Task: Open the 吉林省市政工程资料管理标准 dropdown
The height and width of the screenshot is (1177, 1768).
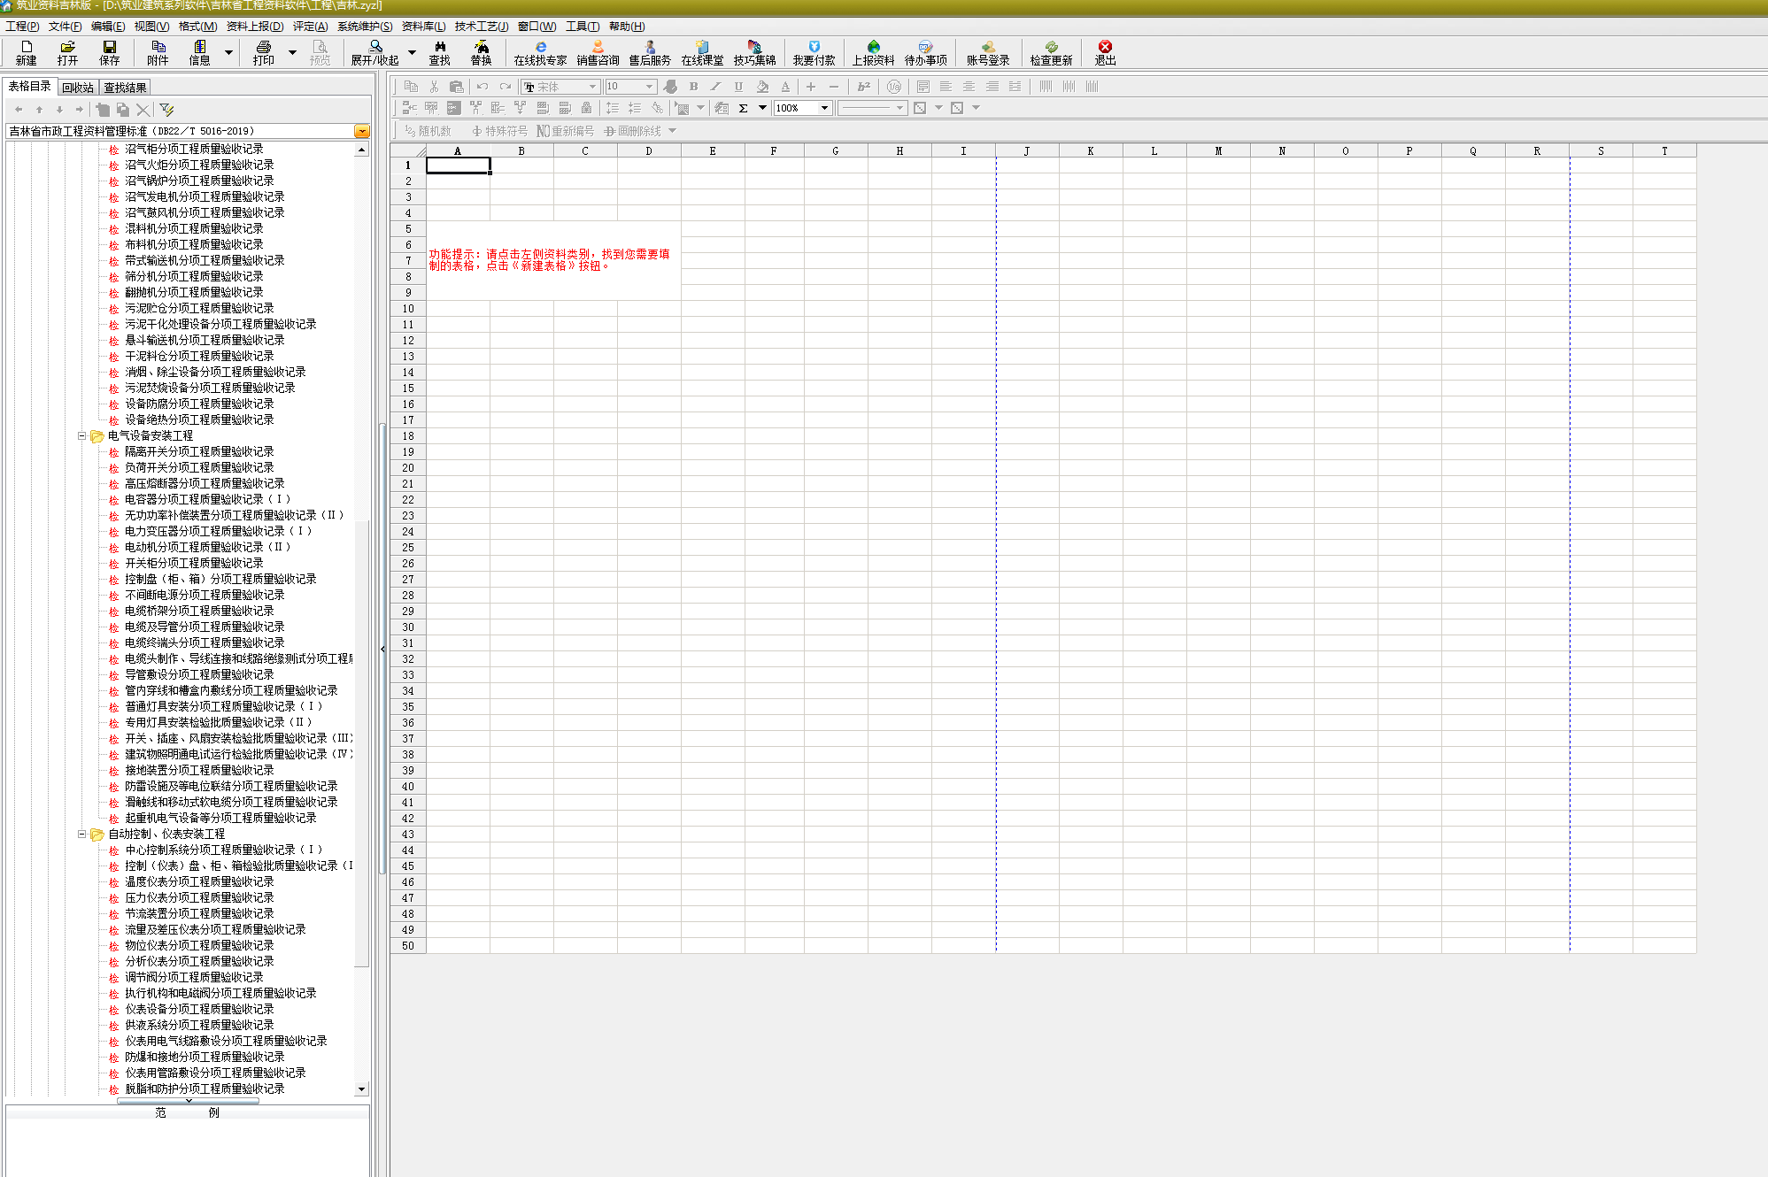Action: [362, 131]
